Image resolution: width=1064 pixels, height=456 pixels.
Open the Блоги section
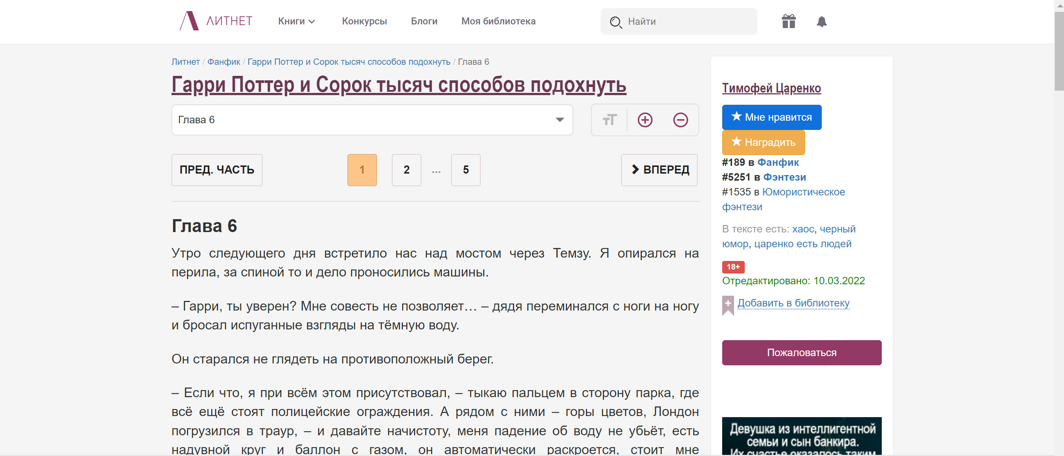coord(424,21)
